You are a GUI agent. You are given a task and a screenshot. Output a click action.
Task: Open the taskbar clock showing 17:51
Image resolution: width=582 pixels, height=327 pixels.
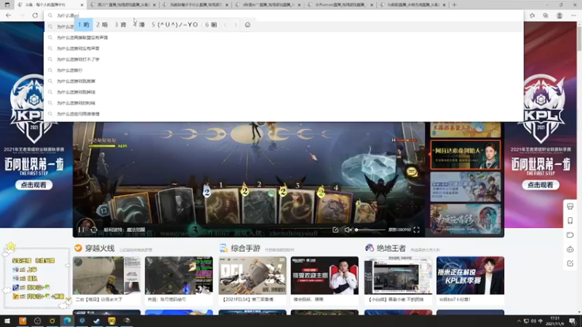(x=555, y=321)
